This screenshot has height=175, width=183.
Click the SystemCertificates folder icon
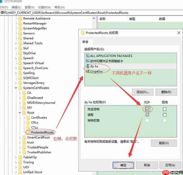click(x=20, y=88)
